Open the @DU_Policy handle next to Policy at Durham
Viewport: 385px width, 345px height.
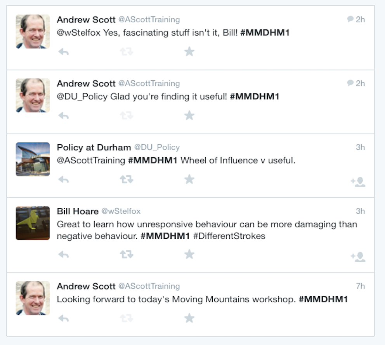[x=157, y=147]
